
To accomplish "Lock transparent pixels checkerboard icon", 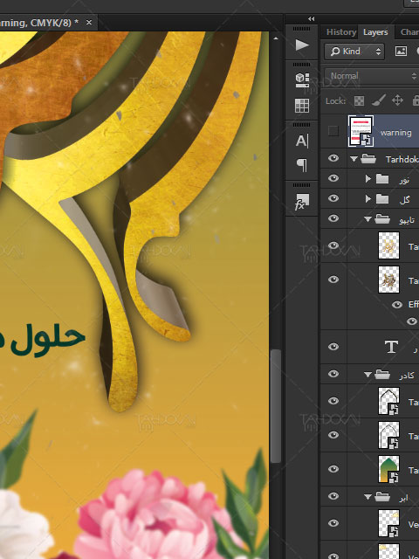I will [x=359, y=101].
